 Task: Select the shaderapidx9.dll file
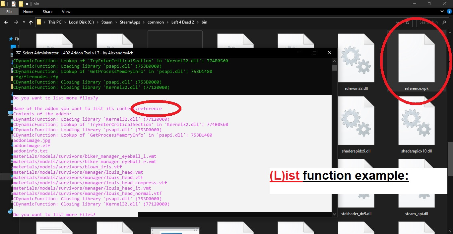[356, 125]
